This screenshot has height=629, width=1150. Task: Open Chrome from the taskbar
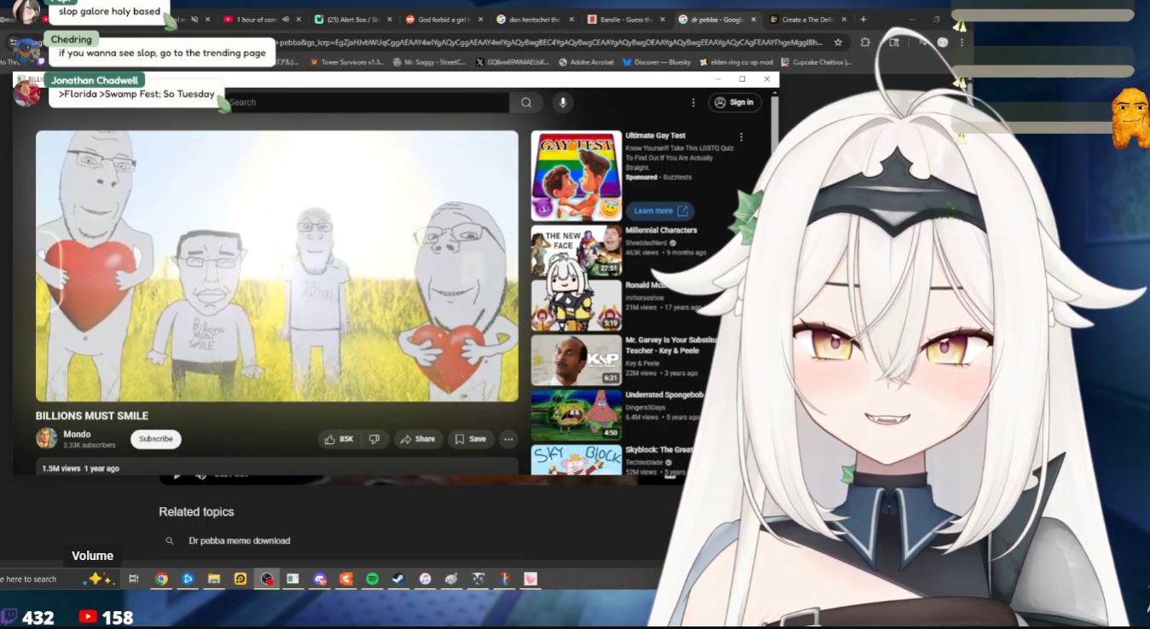coord(161,579)
